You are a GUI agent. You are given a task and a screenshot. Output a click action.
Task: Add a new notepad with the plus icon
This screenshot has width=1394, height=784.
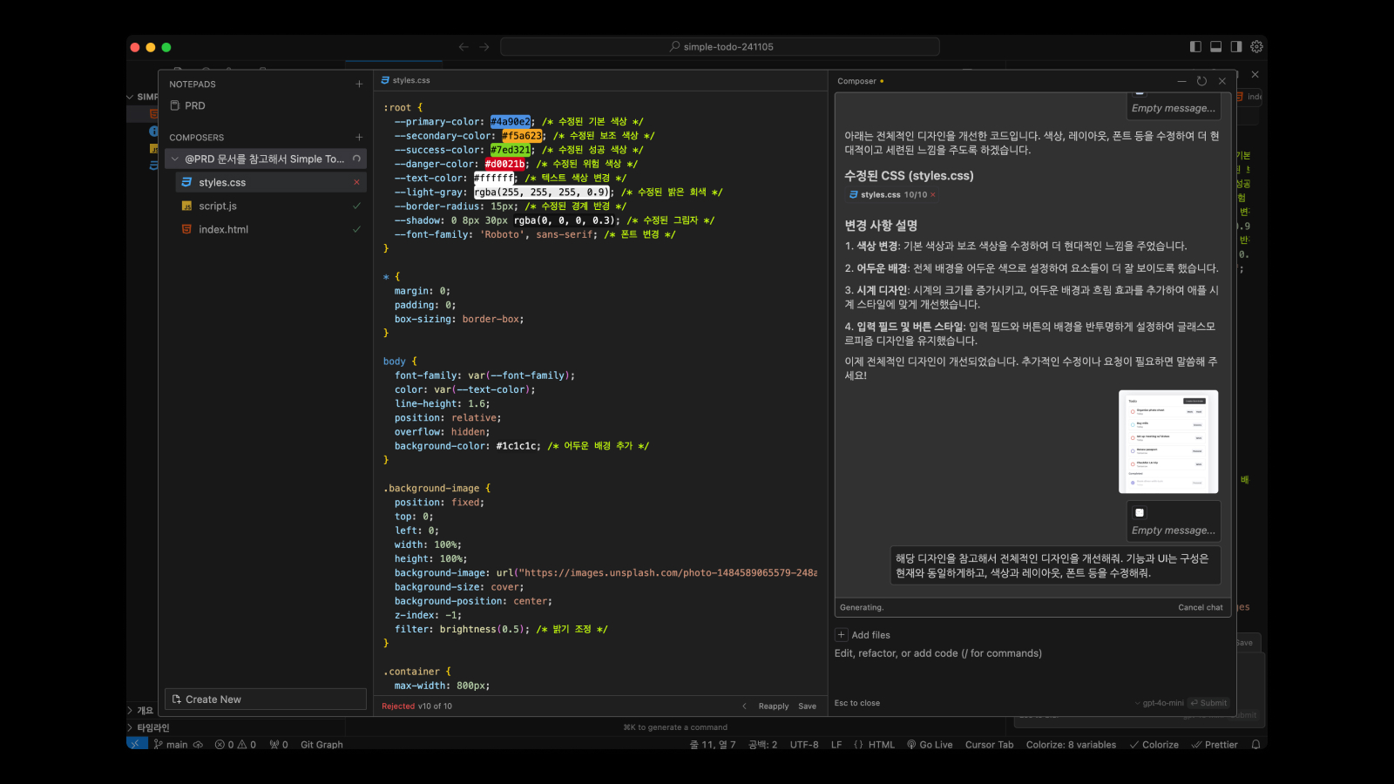coord(359,84)
